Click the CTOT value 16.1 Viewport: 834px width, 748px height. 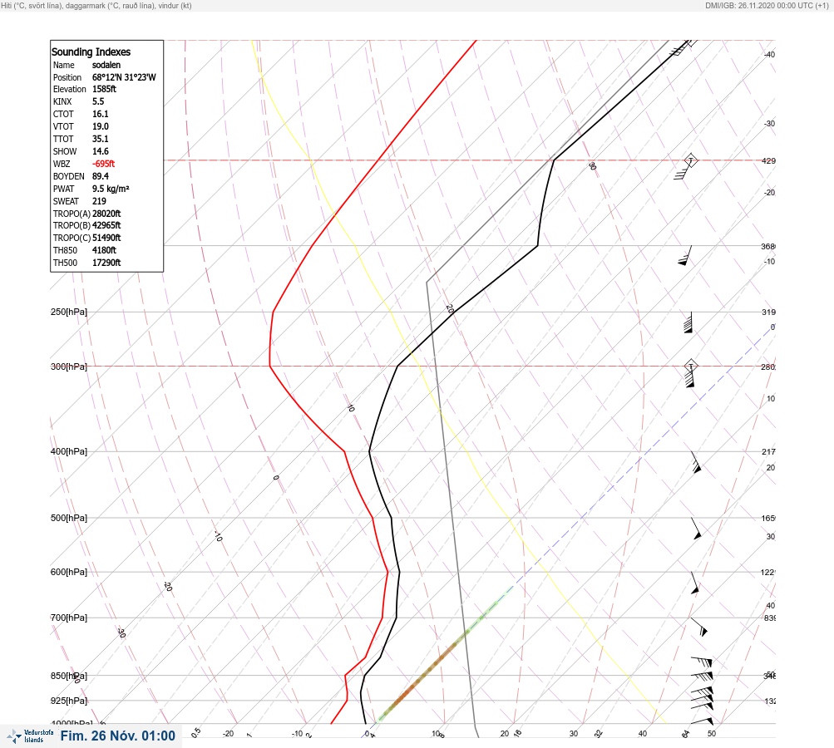click(x=101, y=115)
